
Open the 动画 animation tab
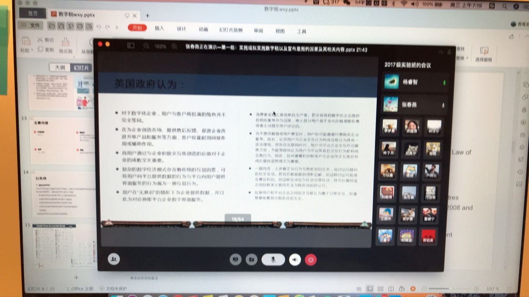click(x=203, y=30)
